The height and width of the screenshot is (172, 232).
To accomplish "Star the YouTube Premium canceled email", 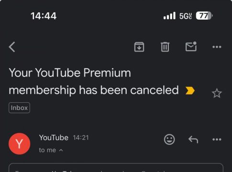I will click(217, 93).
